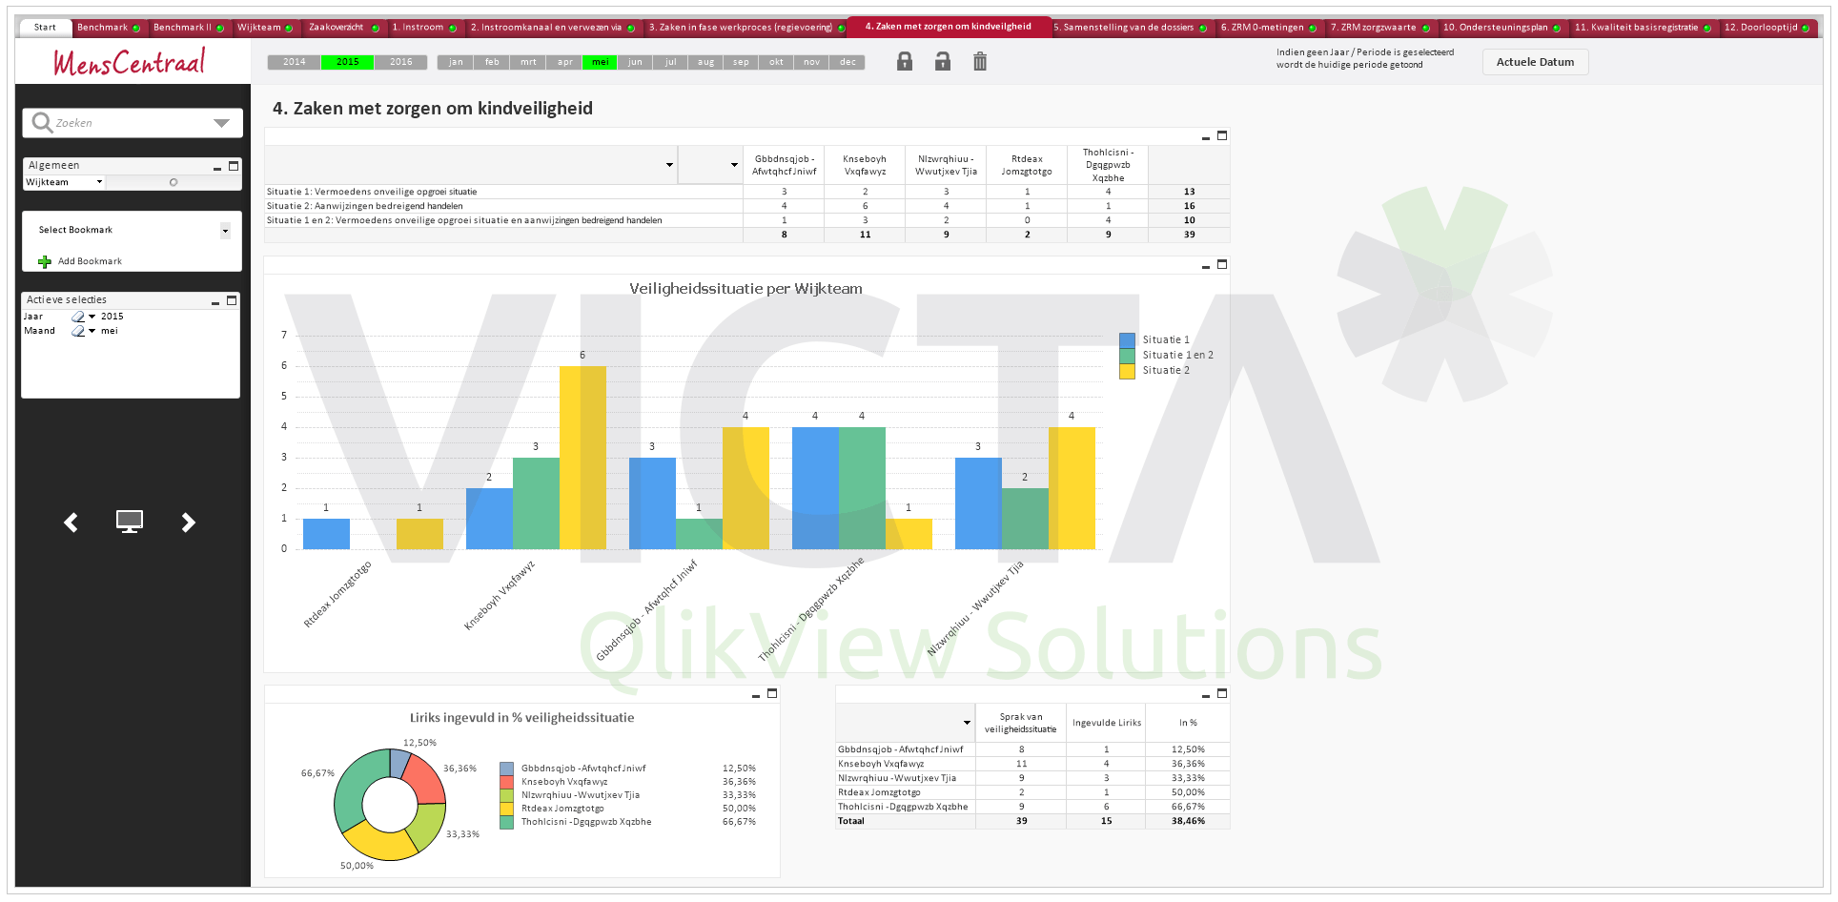Open tab 5. Samenstelling van de dossiers

click(1131, 28)
